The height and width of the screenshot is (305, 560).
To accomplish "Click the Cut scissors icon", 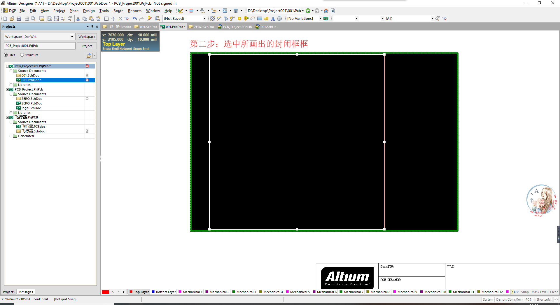I will pyautogui.click(x=78, y=19).
